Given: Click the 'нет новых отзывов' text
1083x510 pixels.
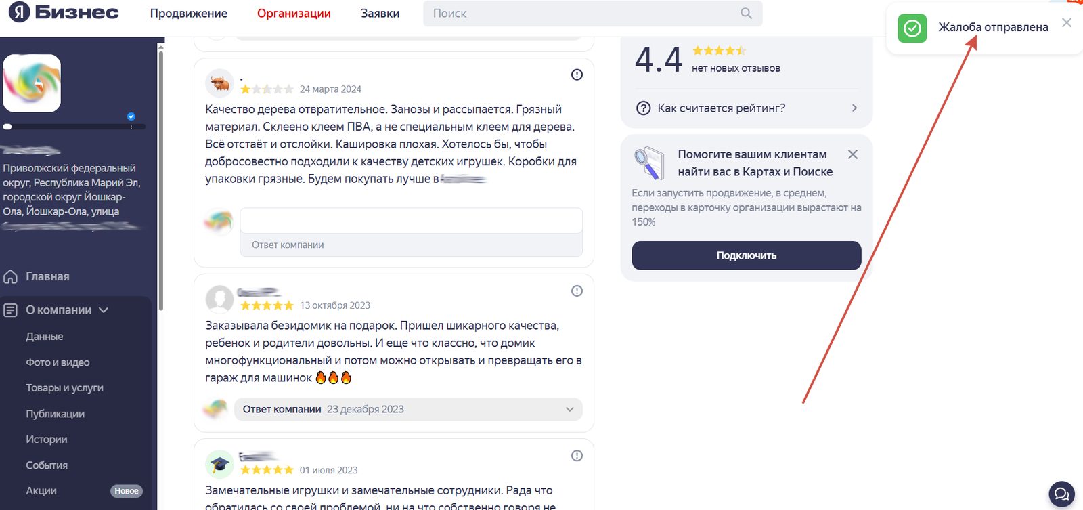Looking at the screenshot, I should pos(736,68).
